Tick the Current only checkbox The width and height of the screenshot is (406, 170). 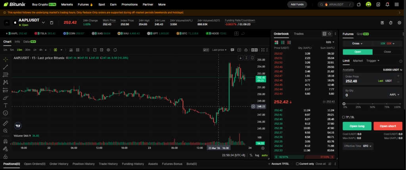pyautogui.click(x=297, y=164)
